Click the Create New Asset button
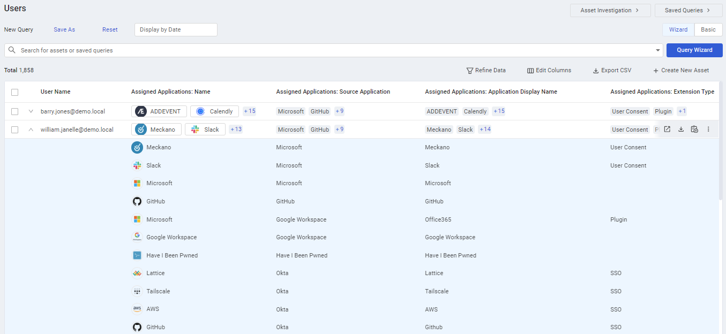 [x=681, y=70]
